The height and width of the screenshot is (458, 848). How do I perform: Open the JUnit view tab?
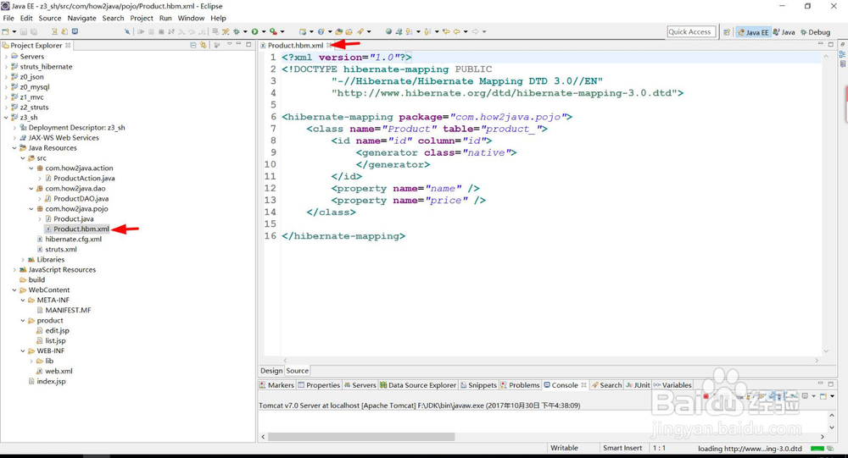coord(639,385)
